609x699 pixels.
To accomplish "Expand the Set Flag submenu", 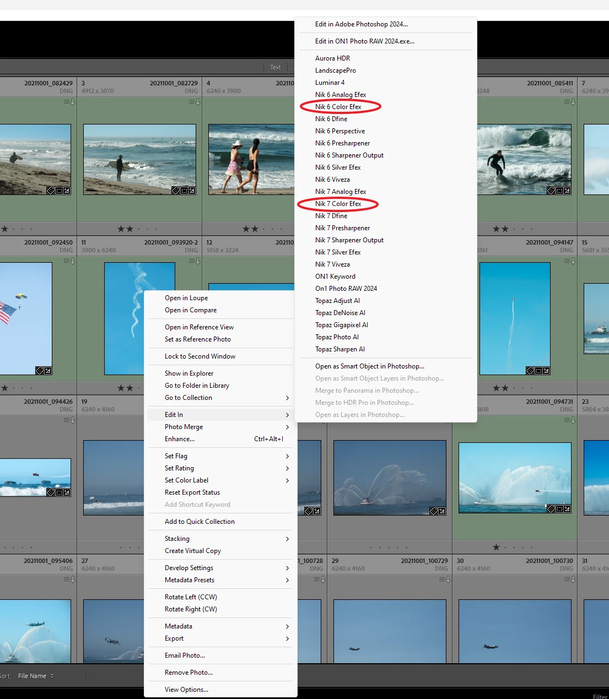I will [220, 456].
